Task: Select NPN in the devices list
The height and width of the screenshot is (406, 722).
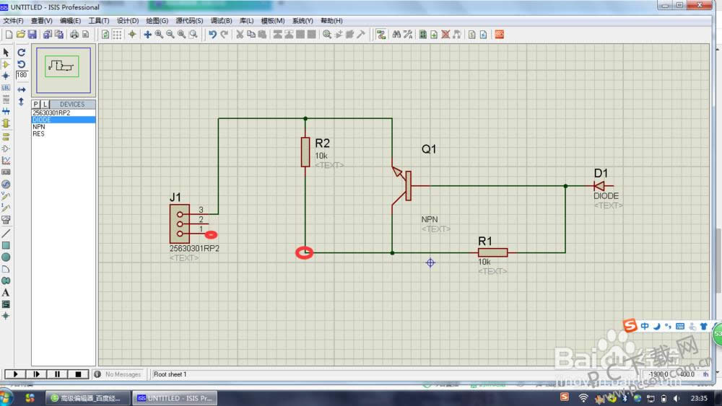Action: coord(39,127)
